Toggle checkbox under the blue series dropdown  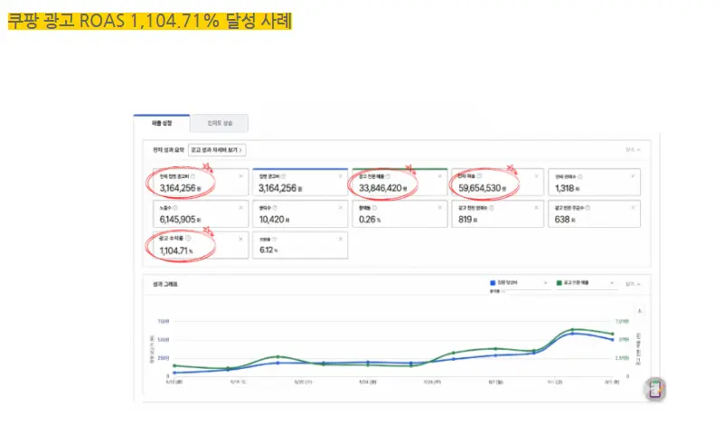pyautogui.click(x=503, y=291)
